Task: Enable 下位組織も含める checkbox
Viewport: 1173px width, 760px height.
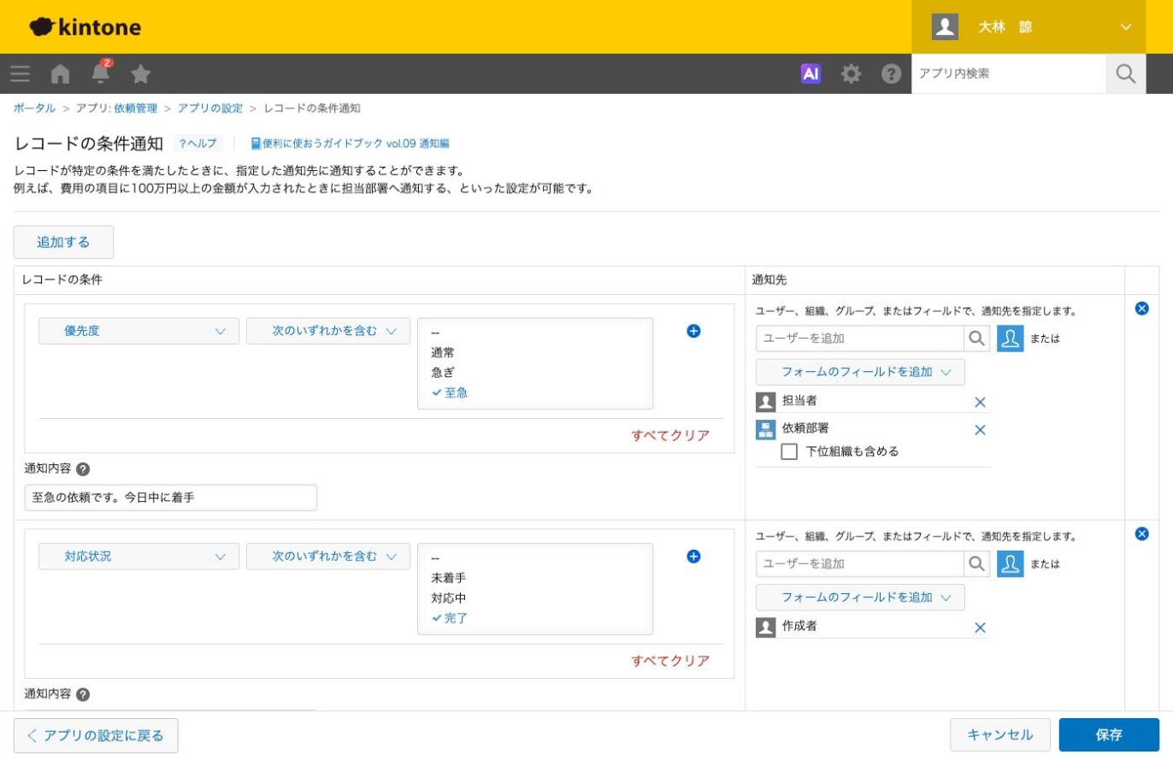Action: pos(789,451)
